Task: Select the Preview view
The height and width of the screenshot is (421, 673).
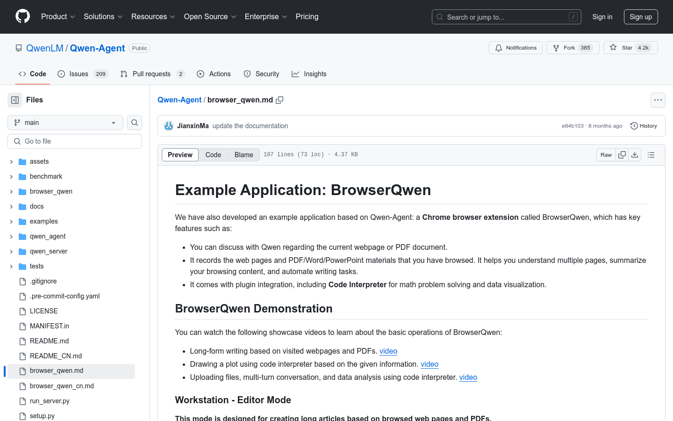Action: (180, 155)
